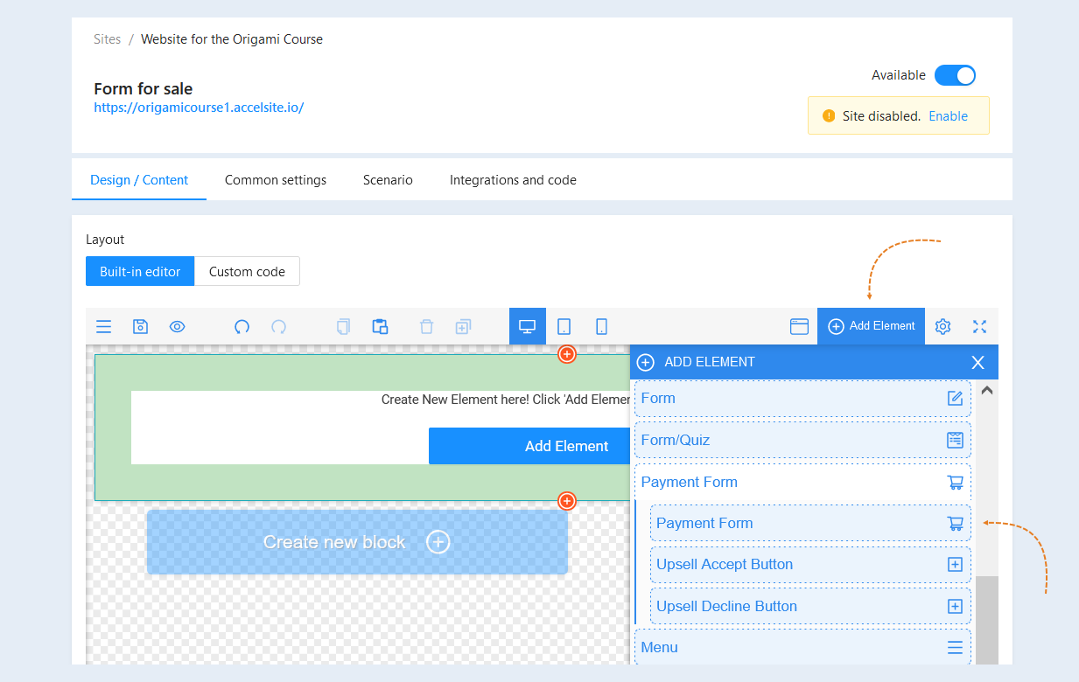
Task: Click top orange plus marker on block
Action: click(x=567, y=354)
